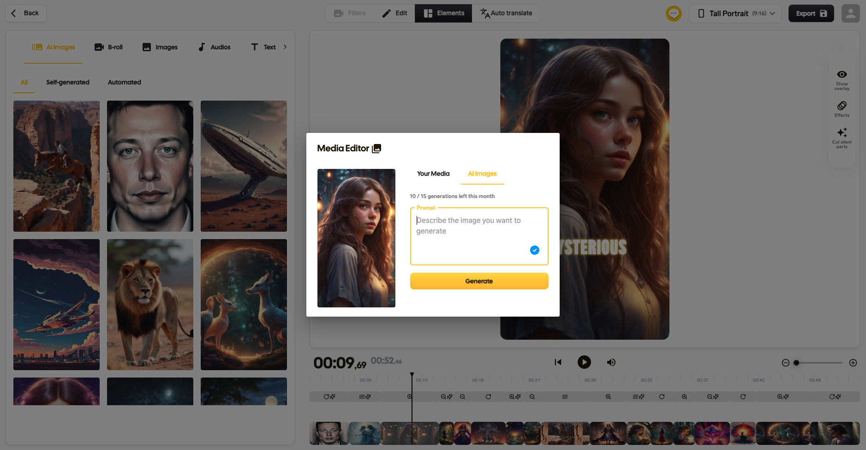Screen dimensions: 866x450
Task: Toggle the Show overlay eye icon
Action: click(x=842, y=75)
